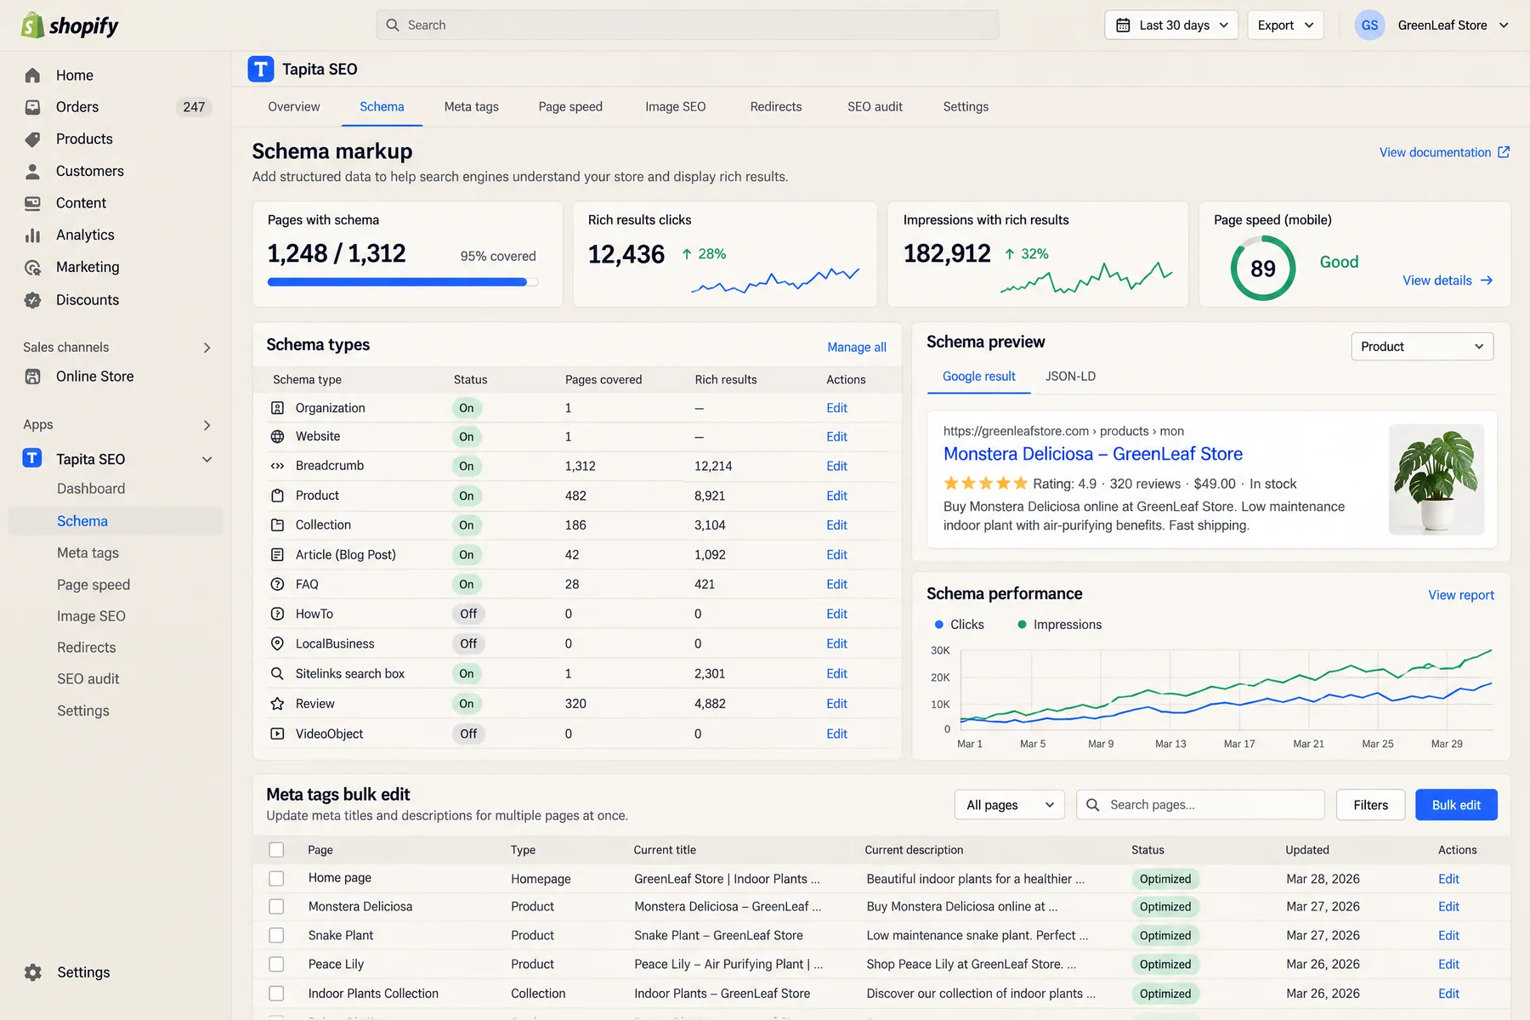The height and width of the screenshot is (1020, 1530).
Task: Open Home via its house icon
Action: point(32,76)
